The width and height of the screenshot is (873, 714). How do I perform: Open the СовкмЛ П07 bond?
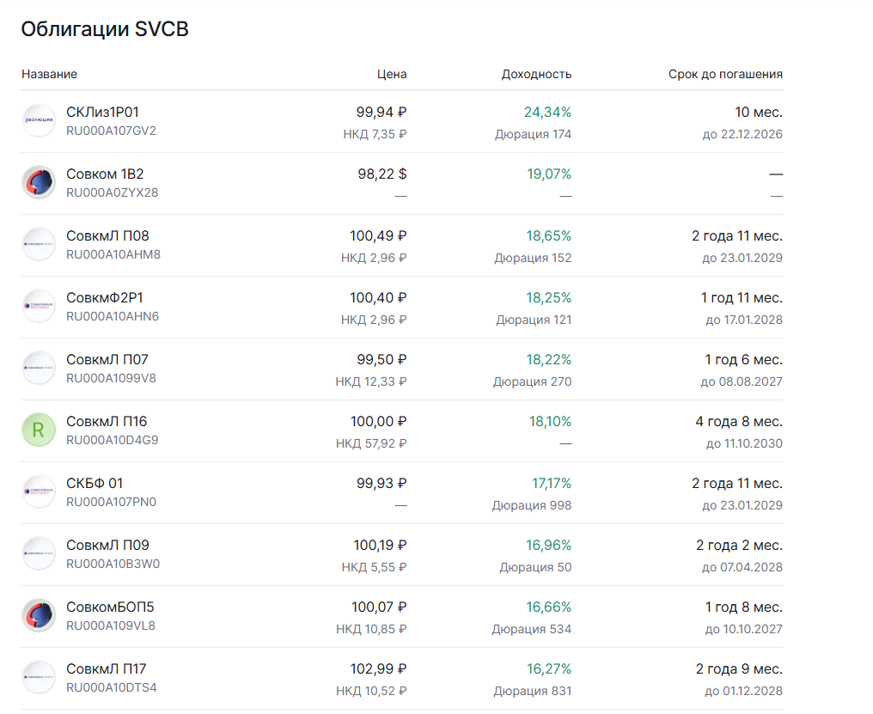(107, 359)
